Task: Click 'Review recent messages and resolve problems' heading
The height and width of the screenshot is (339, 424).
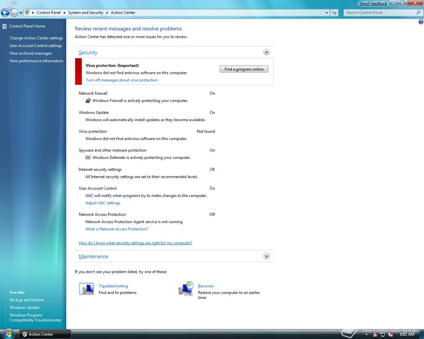Action: (128, 29)
